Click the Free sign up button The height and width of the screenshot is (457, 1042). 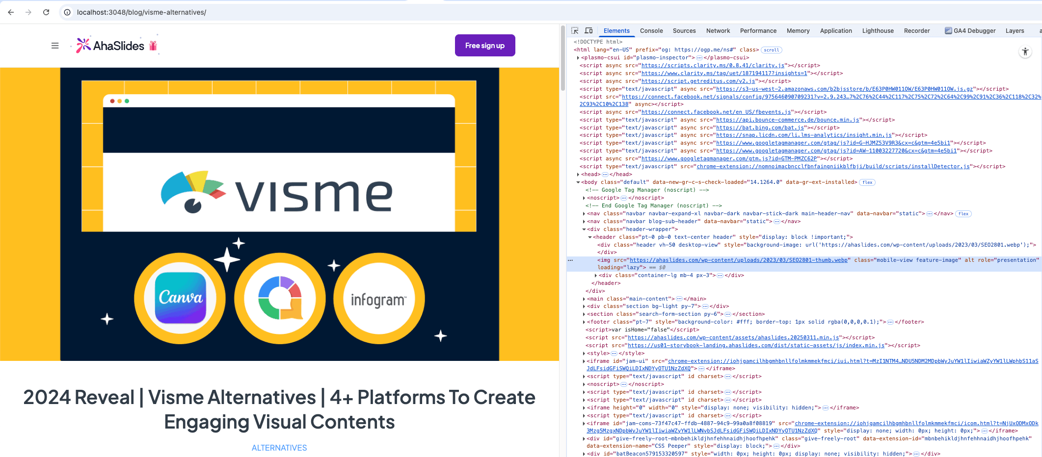click(x=484, y=46)
